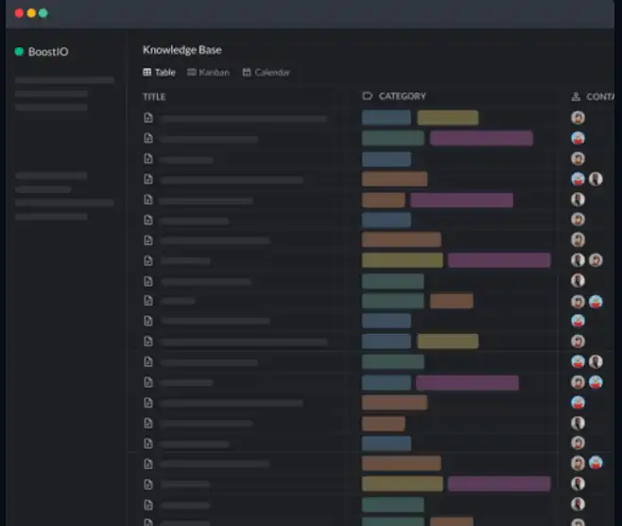Open the document icon in thirteenth row
The image size is (622, 526).
[x=148, y=361]
